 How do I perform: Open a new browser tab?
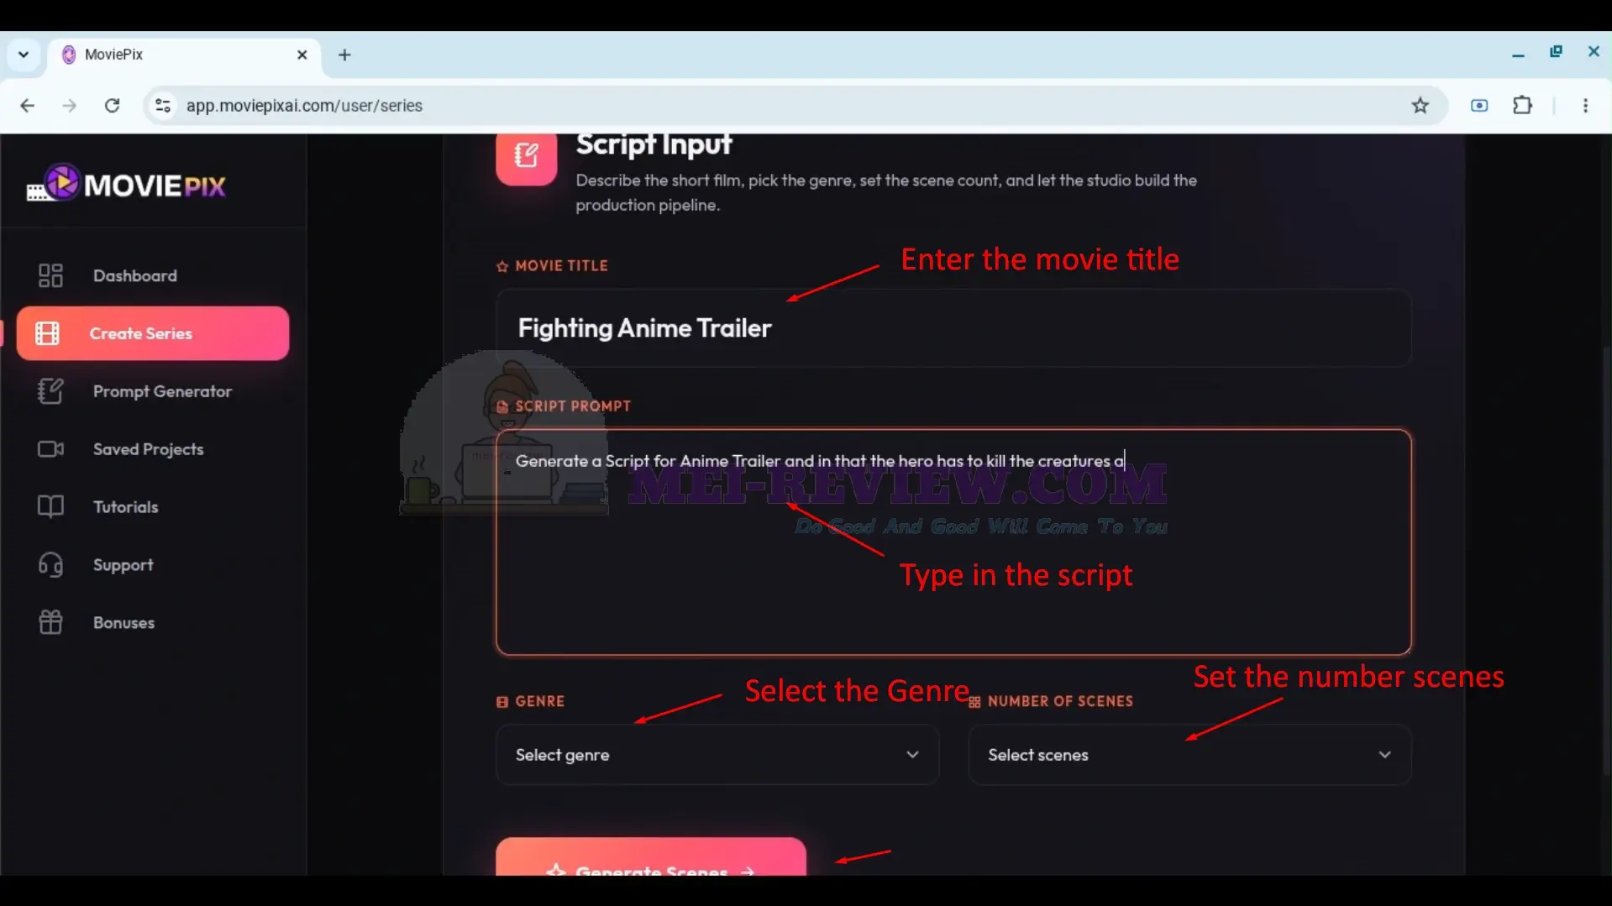click(x=344, y=55)
